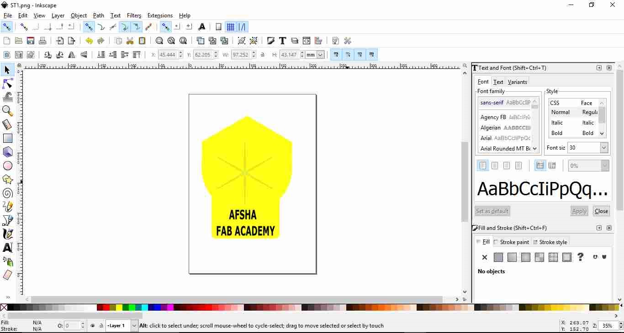
Task: Switch to the Stroke style tab
Action: (550, 242)
